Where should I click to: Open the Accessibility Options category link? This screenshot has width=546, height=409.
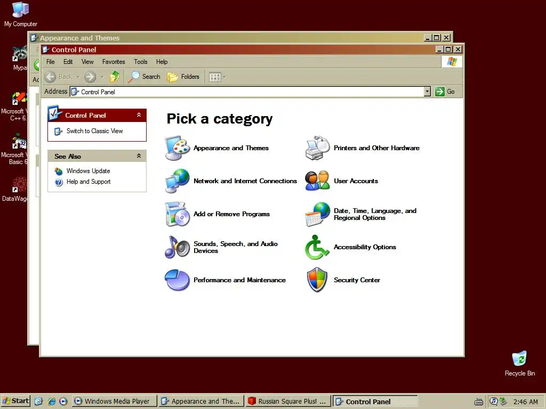click(x=365, y=247)
